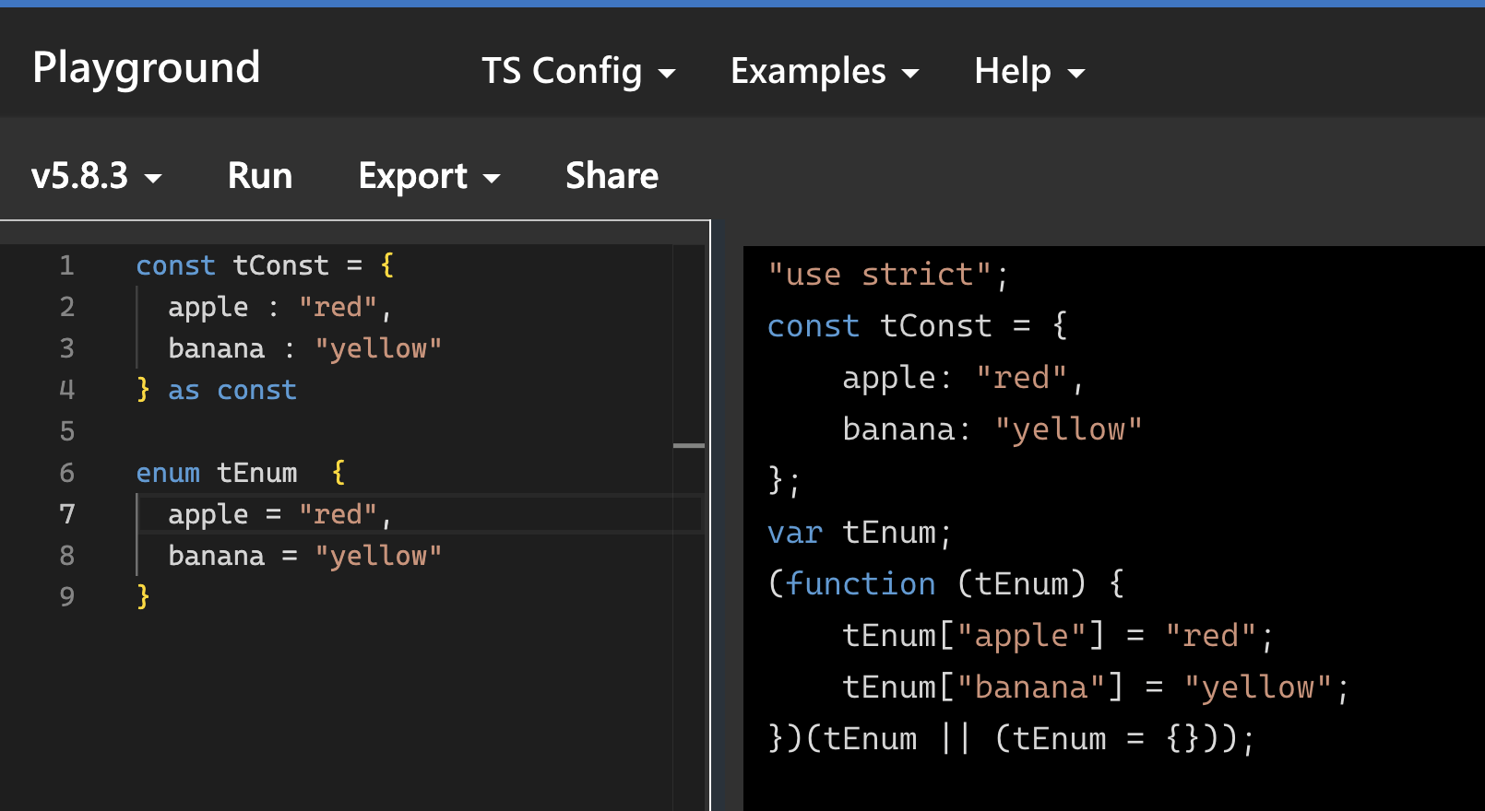Click closing brace on editor line 9
Image resolution: width=1485 pixels, height=811 pixels.
pos(143,597)
